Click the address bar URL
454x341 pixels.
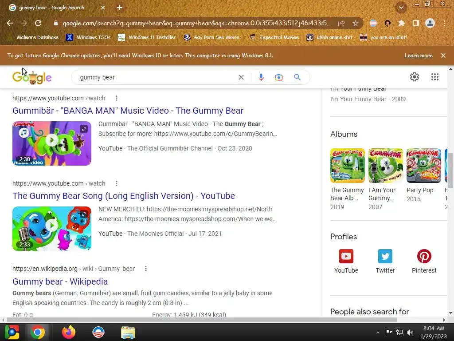196,23
